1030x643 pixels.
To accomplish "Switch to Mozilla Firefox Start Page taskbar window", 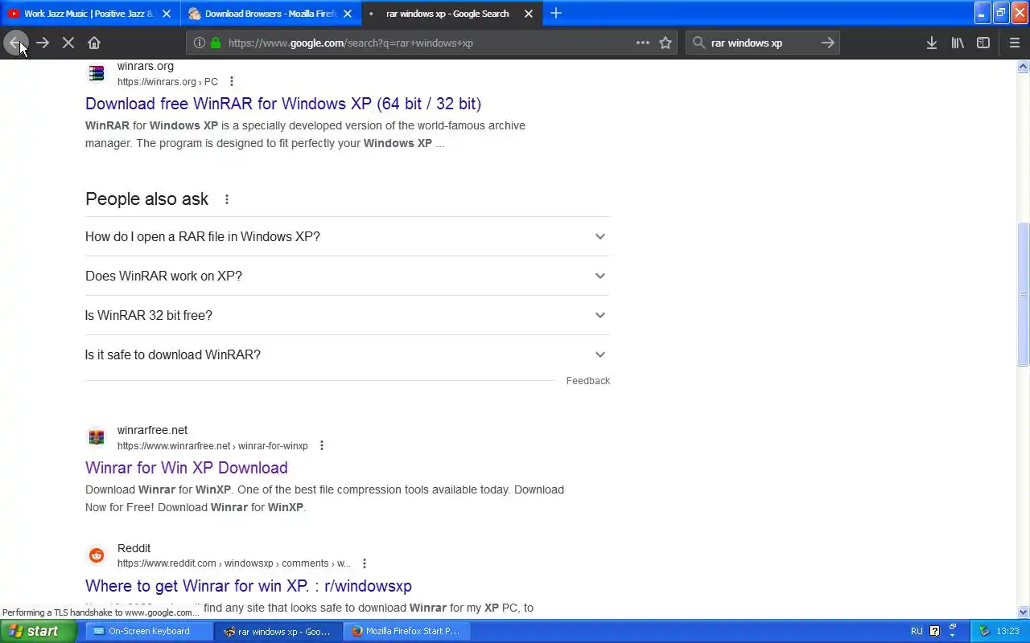I will coord(407,631).
